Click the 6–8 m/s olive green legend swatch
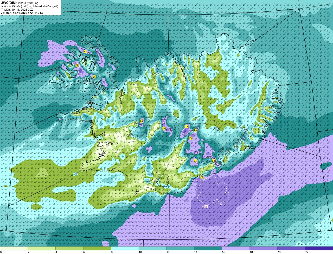 click(97, 248)
